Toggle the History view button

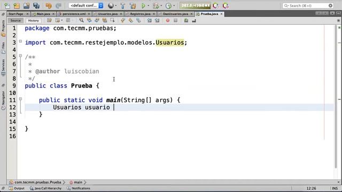33,20
